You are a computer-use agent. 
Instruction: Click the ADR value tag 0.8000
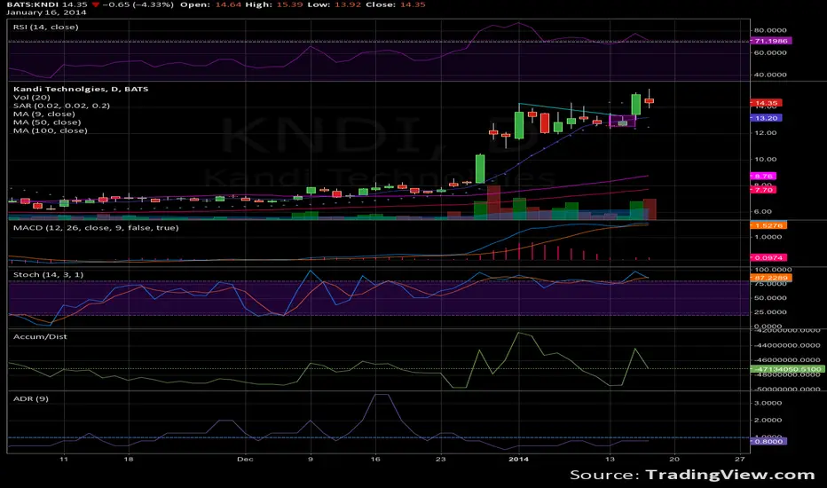(768, 441)
